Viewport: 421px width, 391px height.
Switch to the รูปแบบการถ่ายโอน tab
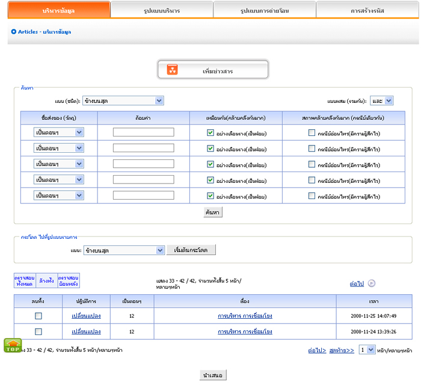pos(265,10)
